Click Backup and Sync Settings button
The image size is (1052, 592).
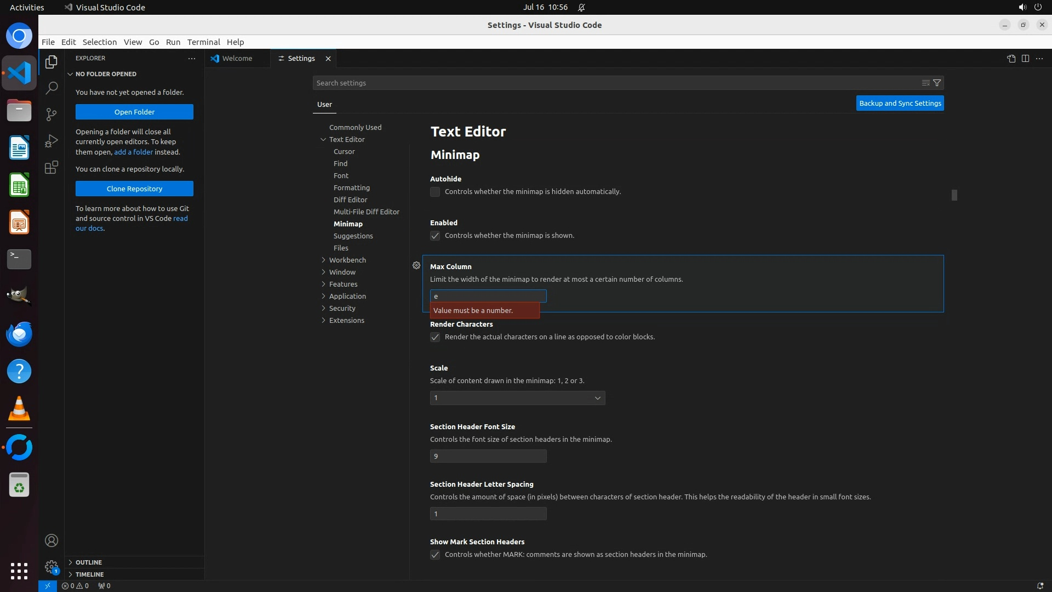[x=900, y=103]
